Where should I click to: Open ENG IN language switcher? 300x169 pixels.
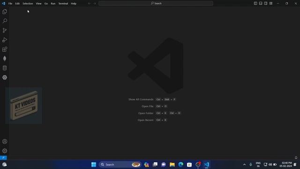258,164
